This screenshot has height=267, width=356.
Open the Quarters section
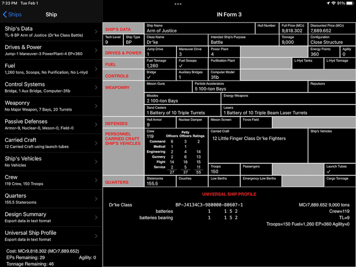tap(50, 199)
